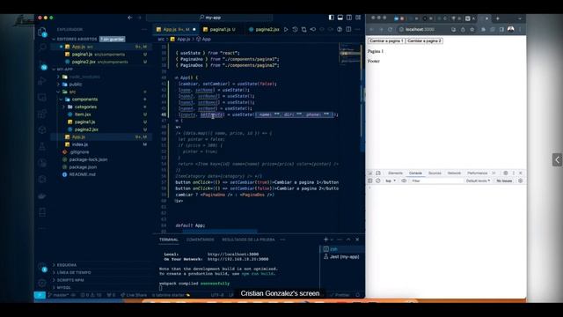
Task: Open the Explorer view in the activity bar
Action: tap(42, 32)
